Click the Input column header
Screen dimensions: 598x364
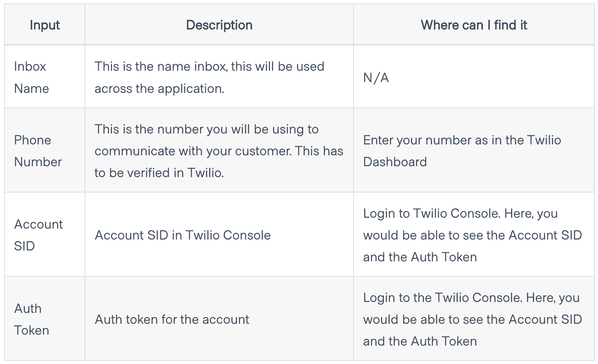[x=45, y=25]
